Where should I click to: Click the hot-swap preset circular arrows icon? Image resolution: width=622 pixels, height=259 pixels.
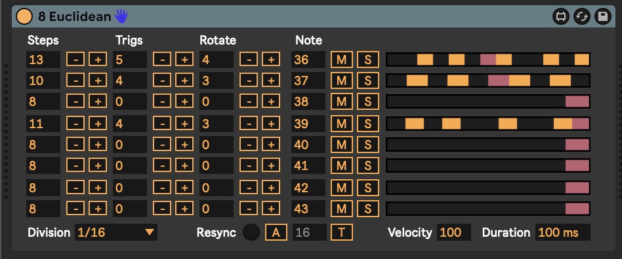(x=582, y=16)
